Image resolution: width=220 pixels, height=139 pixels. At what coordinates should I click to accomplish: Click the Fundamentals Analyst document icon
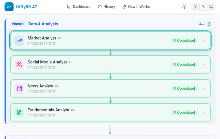tap(19, 112)
